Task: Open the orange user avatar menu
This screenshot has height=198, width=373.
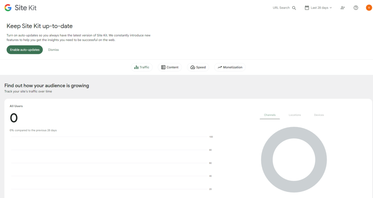Action: 369,8
